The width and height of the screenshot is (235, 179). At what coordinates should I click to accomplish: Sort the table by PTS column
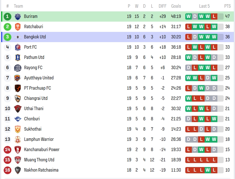click(x=227, y=6)
